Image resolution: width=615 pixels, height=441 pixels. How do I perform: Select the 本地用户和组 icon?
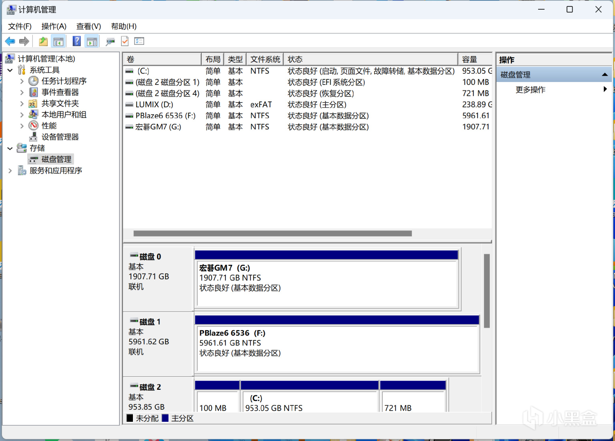pyautogui.click(x=34, y=115)
